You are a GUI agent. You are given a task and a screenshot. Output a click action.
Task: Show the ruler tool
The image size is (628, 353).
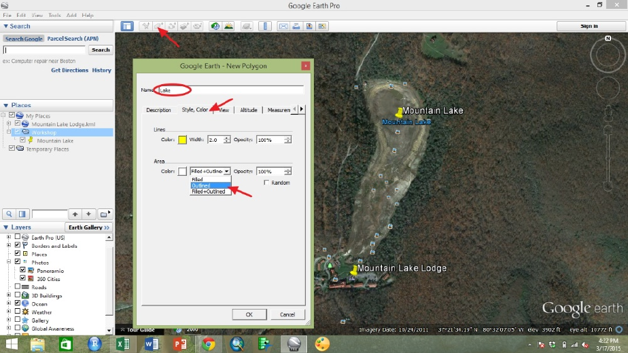265,26
